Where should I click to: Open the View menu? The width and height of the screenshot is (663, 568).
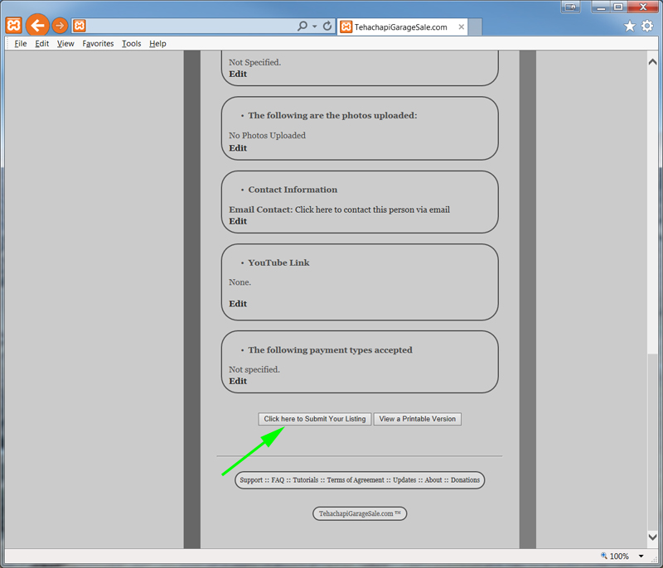(x=65, y=44)
